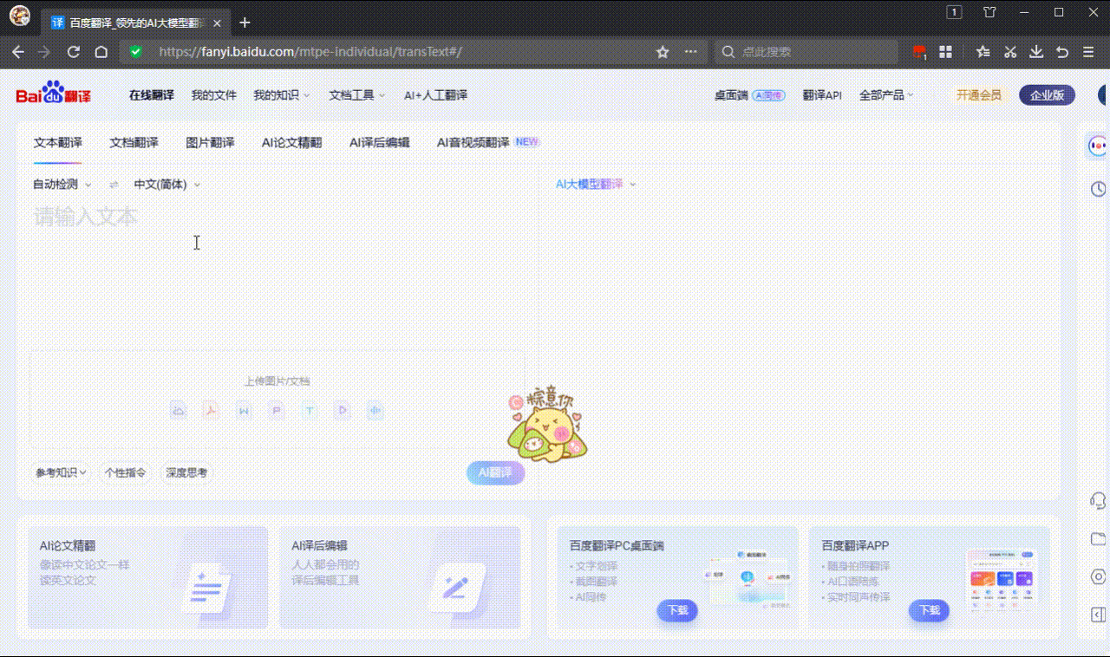The image size is (1110, 657).
Task: Click the tab count box icon
Action: tap(954, 12)
